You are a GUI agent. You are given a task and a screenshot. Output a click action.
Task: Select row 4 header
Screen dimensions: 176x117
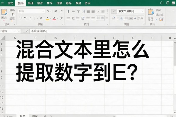(2, 61)
